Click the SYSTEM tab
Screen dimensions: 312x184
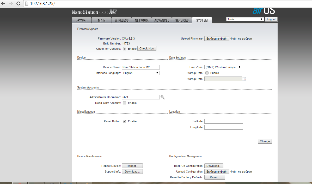coord(202,20)
